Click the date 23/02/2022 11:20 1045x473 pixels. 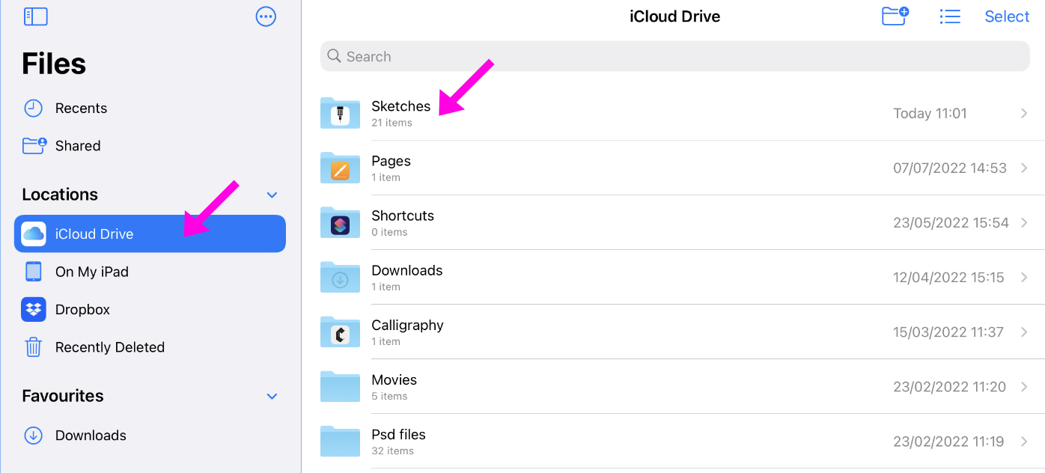tap(949, 387)
